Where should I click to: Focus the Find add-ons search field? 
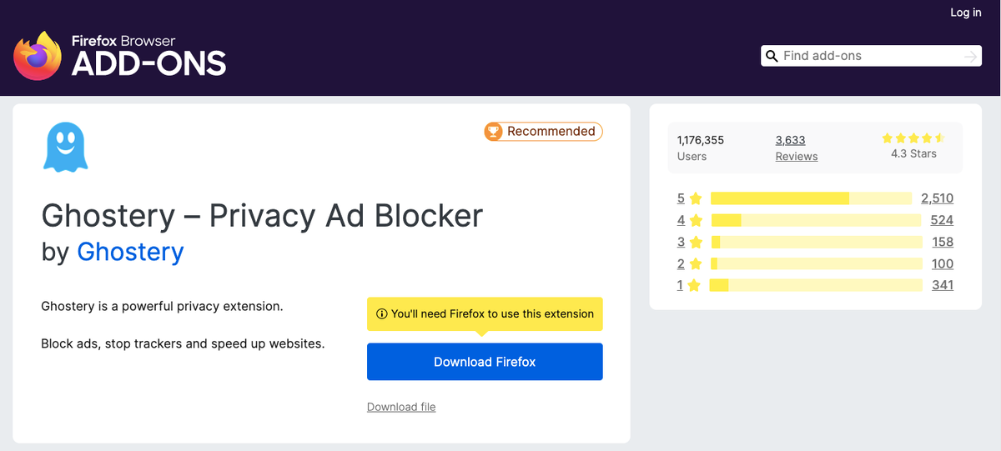click(871, 56)
